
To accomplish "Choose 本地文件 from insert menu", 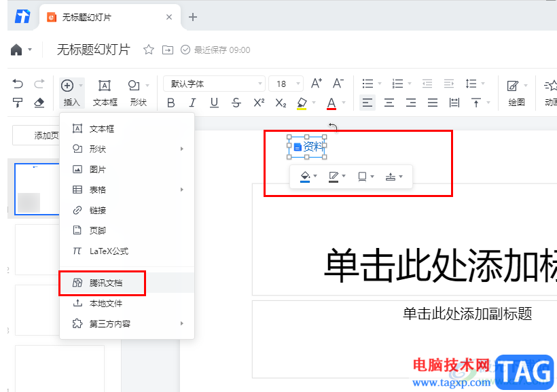I will [127, 304].
